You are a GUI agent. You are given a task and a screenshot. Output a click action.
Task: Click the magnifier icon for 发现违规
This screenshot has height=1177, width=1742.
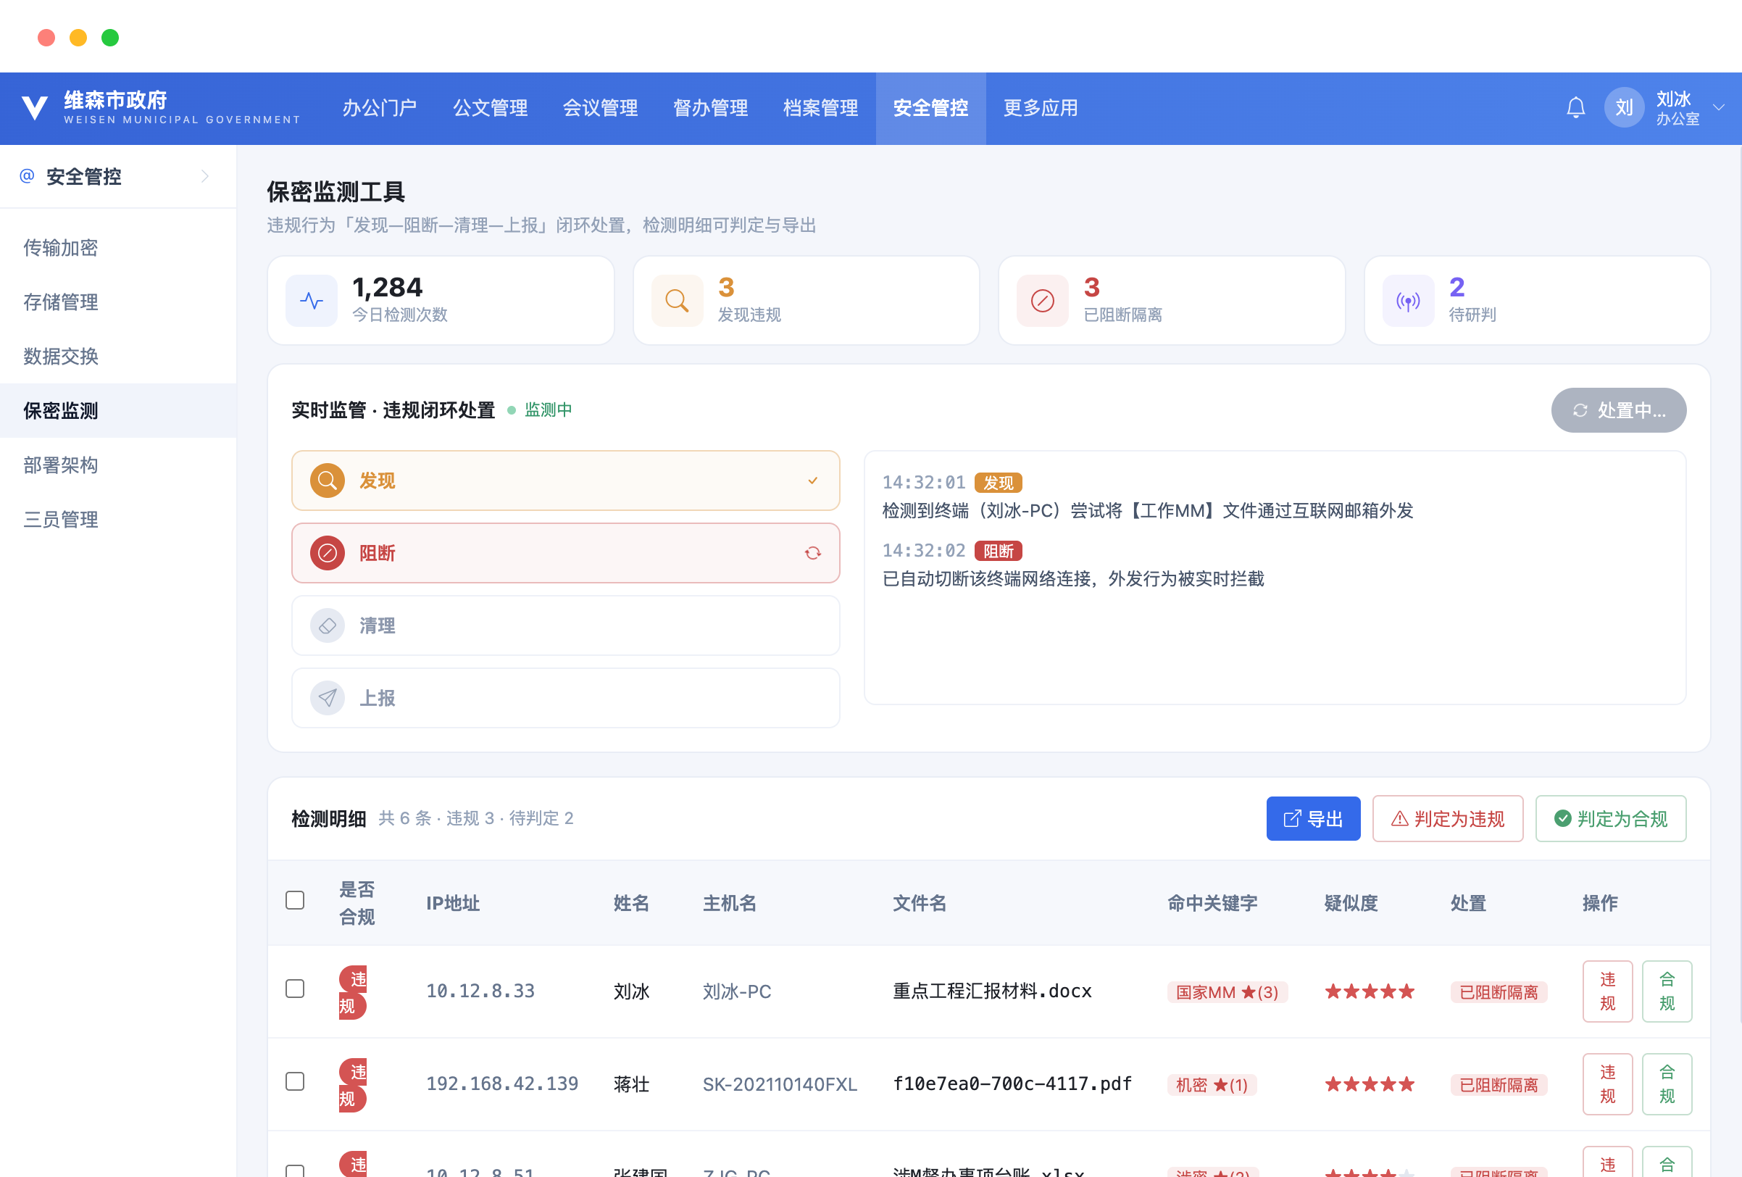pyautogui.click(x=677, y=301)
